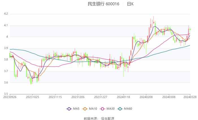The image size is (198, 120).
Task: Click the 民生银行 600016 chart title
Action: [x=104, y=4]
